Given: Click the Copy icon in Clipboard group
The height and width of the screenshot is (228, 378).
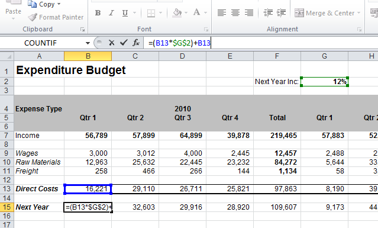Looking at the screenshot, I should 32,4.
